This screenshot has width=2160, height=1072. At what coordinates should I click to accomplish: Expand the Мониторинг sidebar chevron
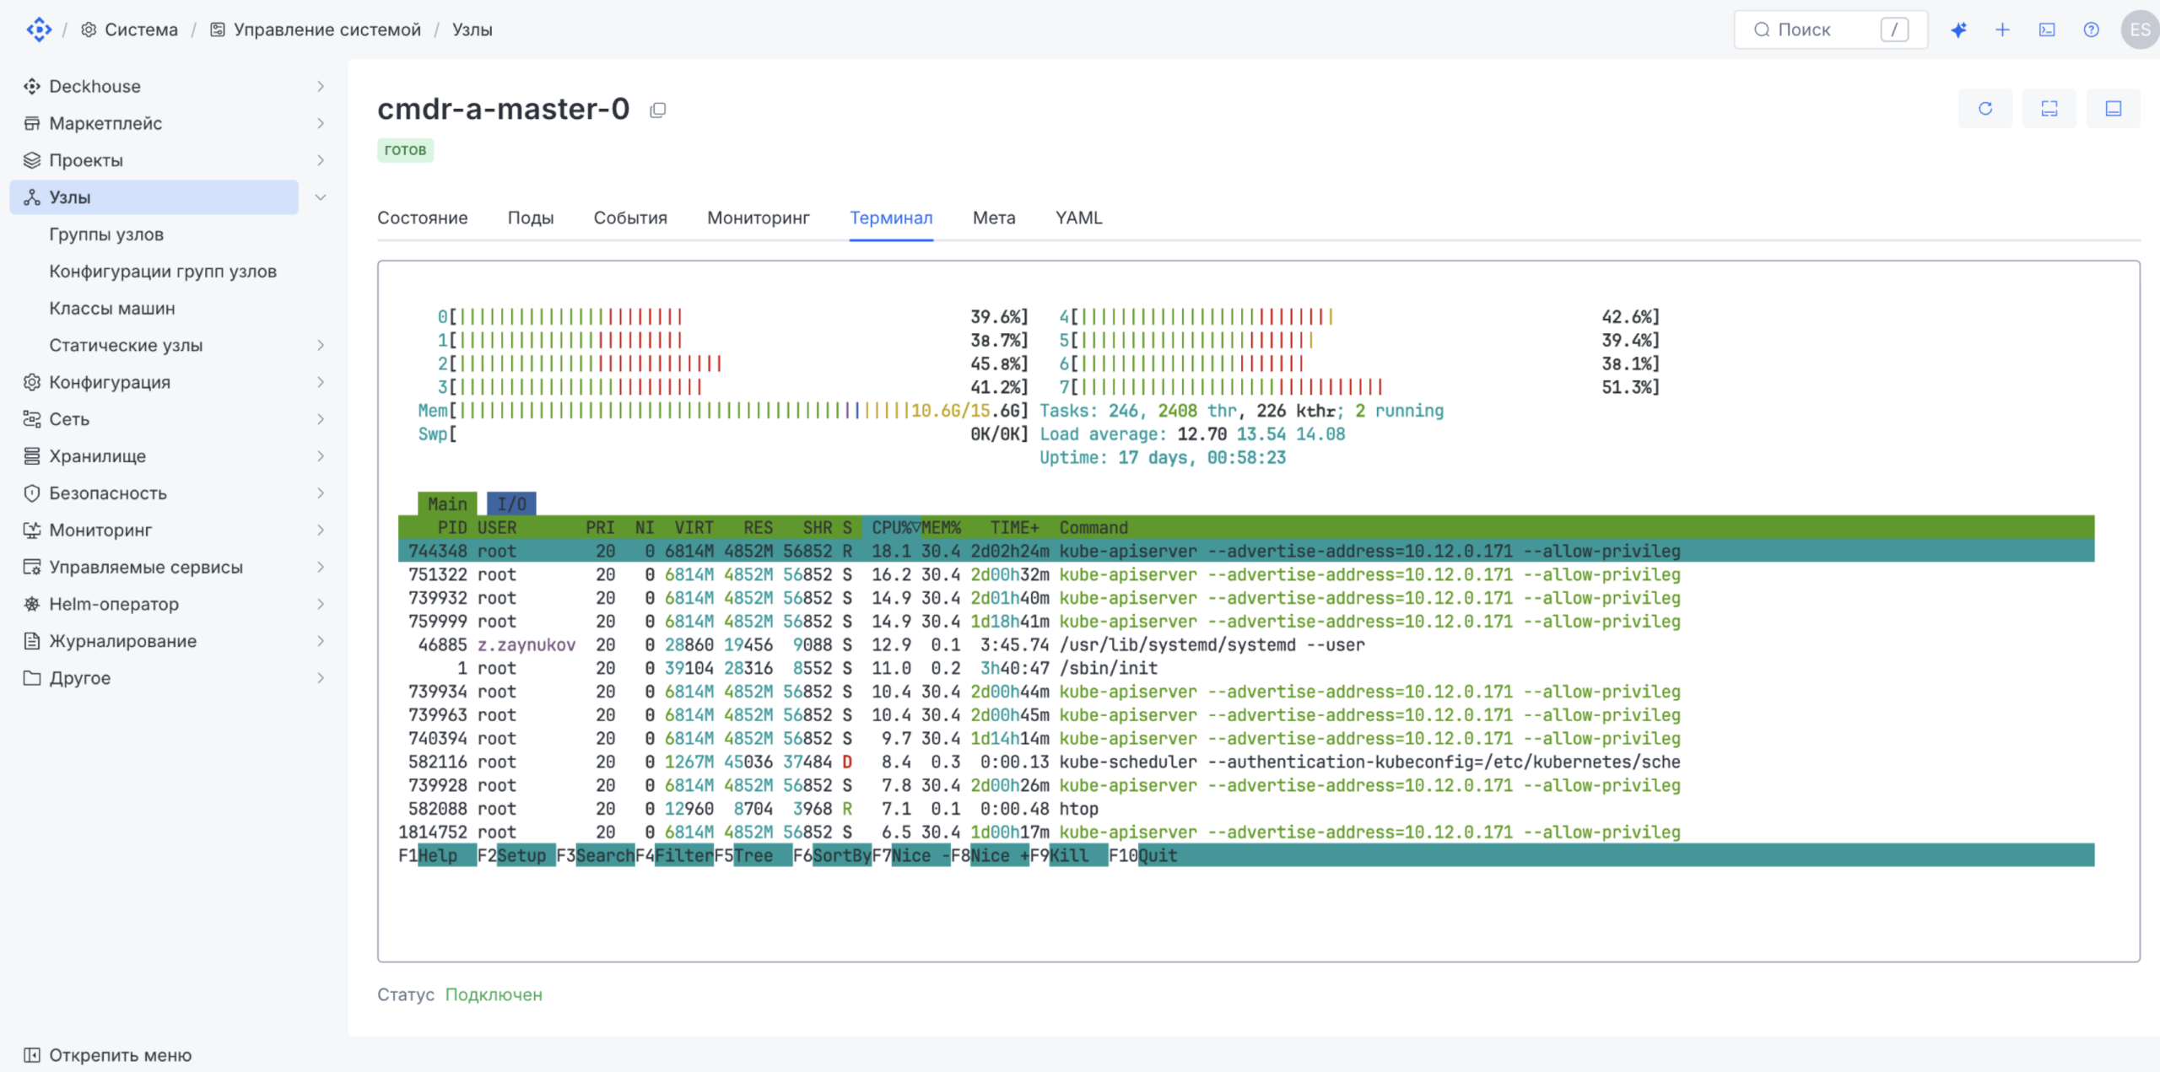coord(321,531)
